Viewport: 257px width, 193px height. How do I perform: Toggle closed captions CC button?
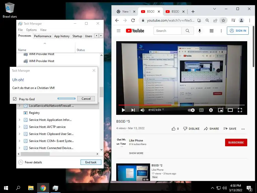point(201,110)
